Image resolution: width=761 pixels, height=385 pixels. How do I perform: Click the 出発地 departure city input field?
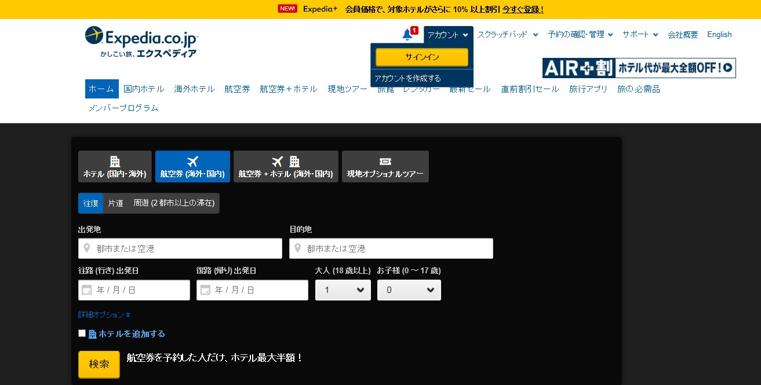[x=180, y=248]
